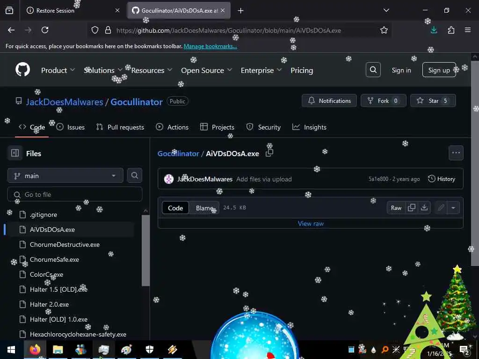The image size is (479, 359).
Task: Copy file path icon next to AiVDsDOsA.exe
Action: click(x=269, y=153)
